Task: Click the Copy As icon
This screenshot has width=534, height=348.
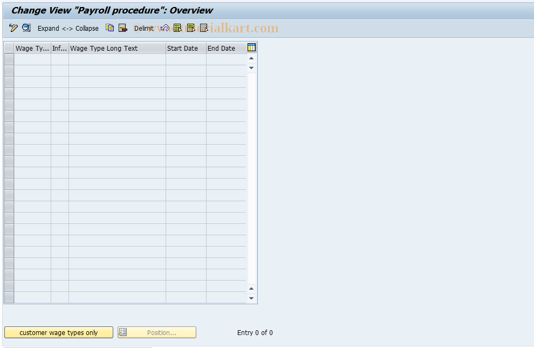Action: 109,28
